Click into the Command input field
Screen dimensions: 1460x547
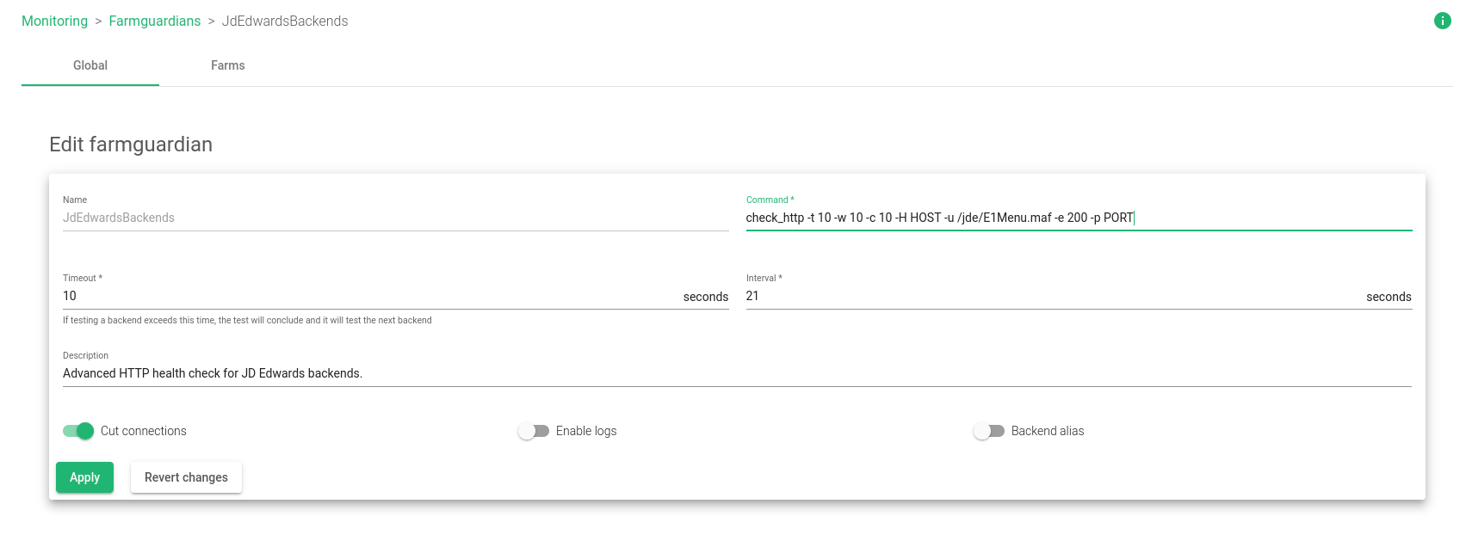click(x=1076, y=218)
